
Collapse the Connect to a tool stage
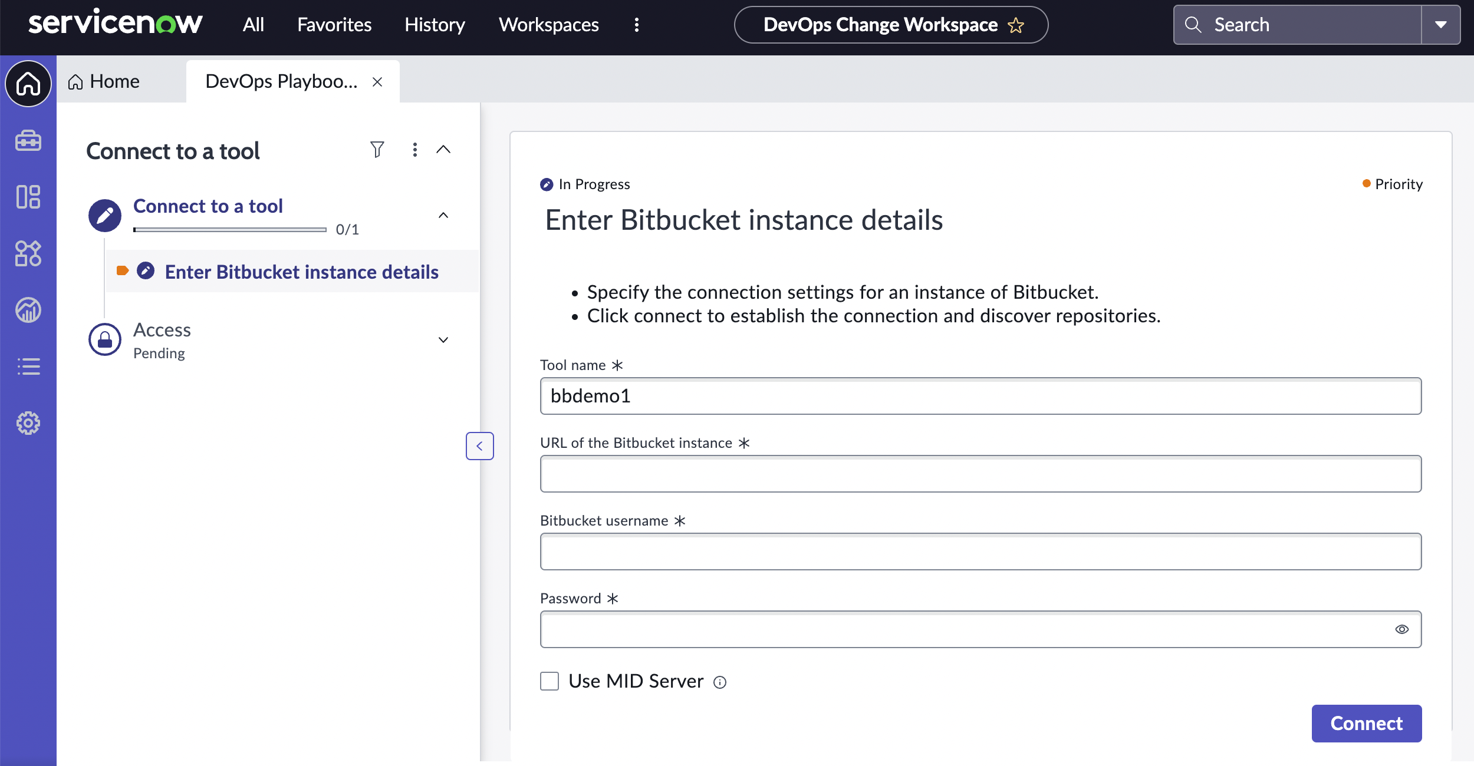443,216
